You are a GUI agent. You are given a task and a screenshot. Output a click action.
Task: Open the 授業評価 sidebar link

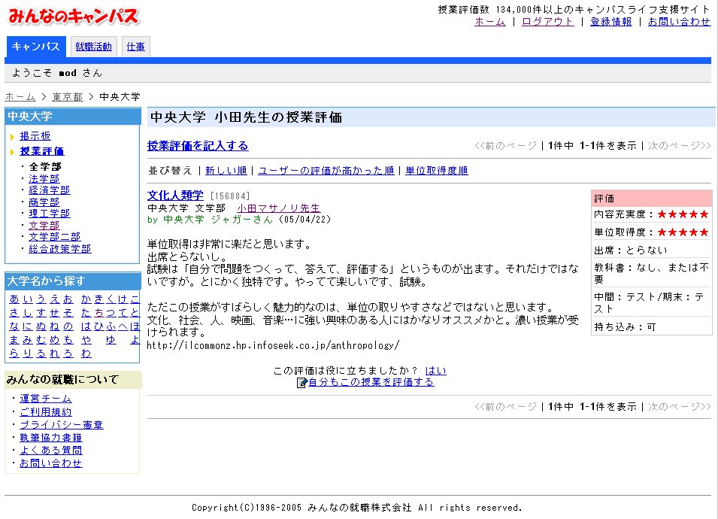pyautogui.click(x=41, y=151)
